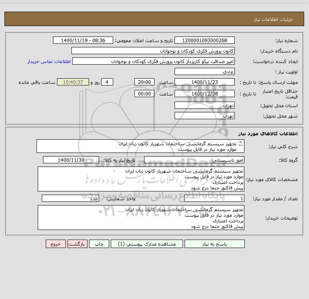This screenshot has width=309, height=299.
Task: Click the مشخصات کالای مورد نیاز text area
Action: pyautogui.click(x=141, y=179)
